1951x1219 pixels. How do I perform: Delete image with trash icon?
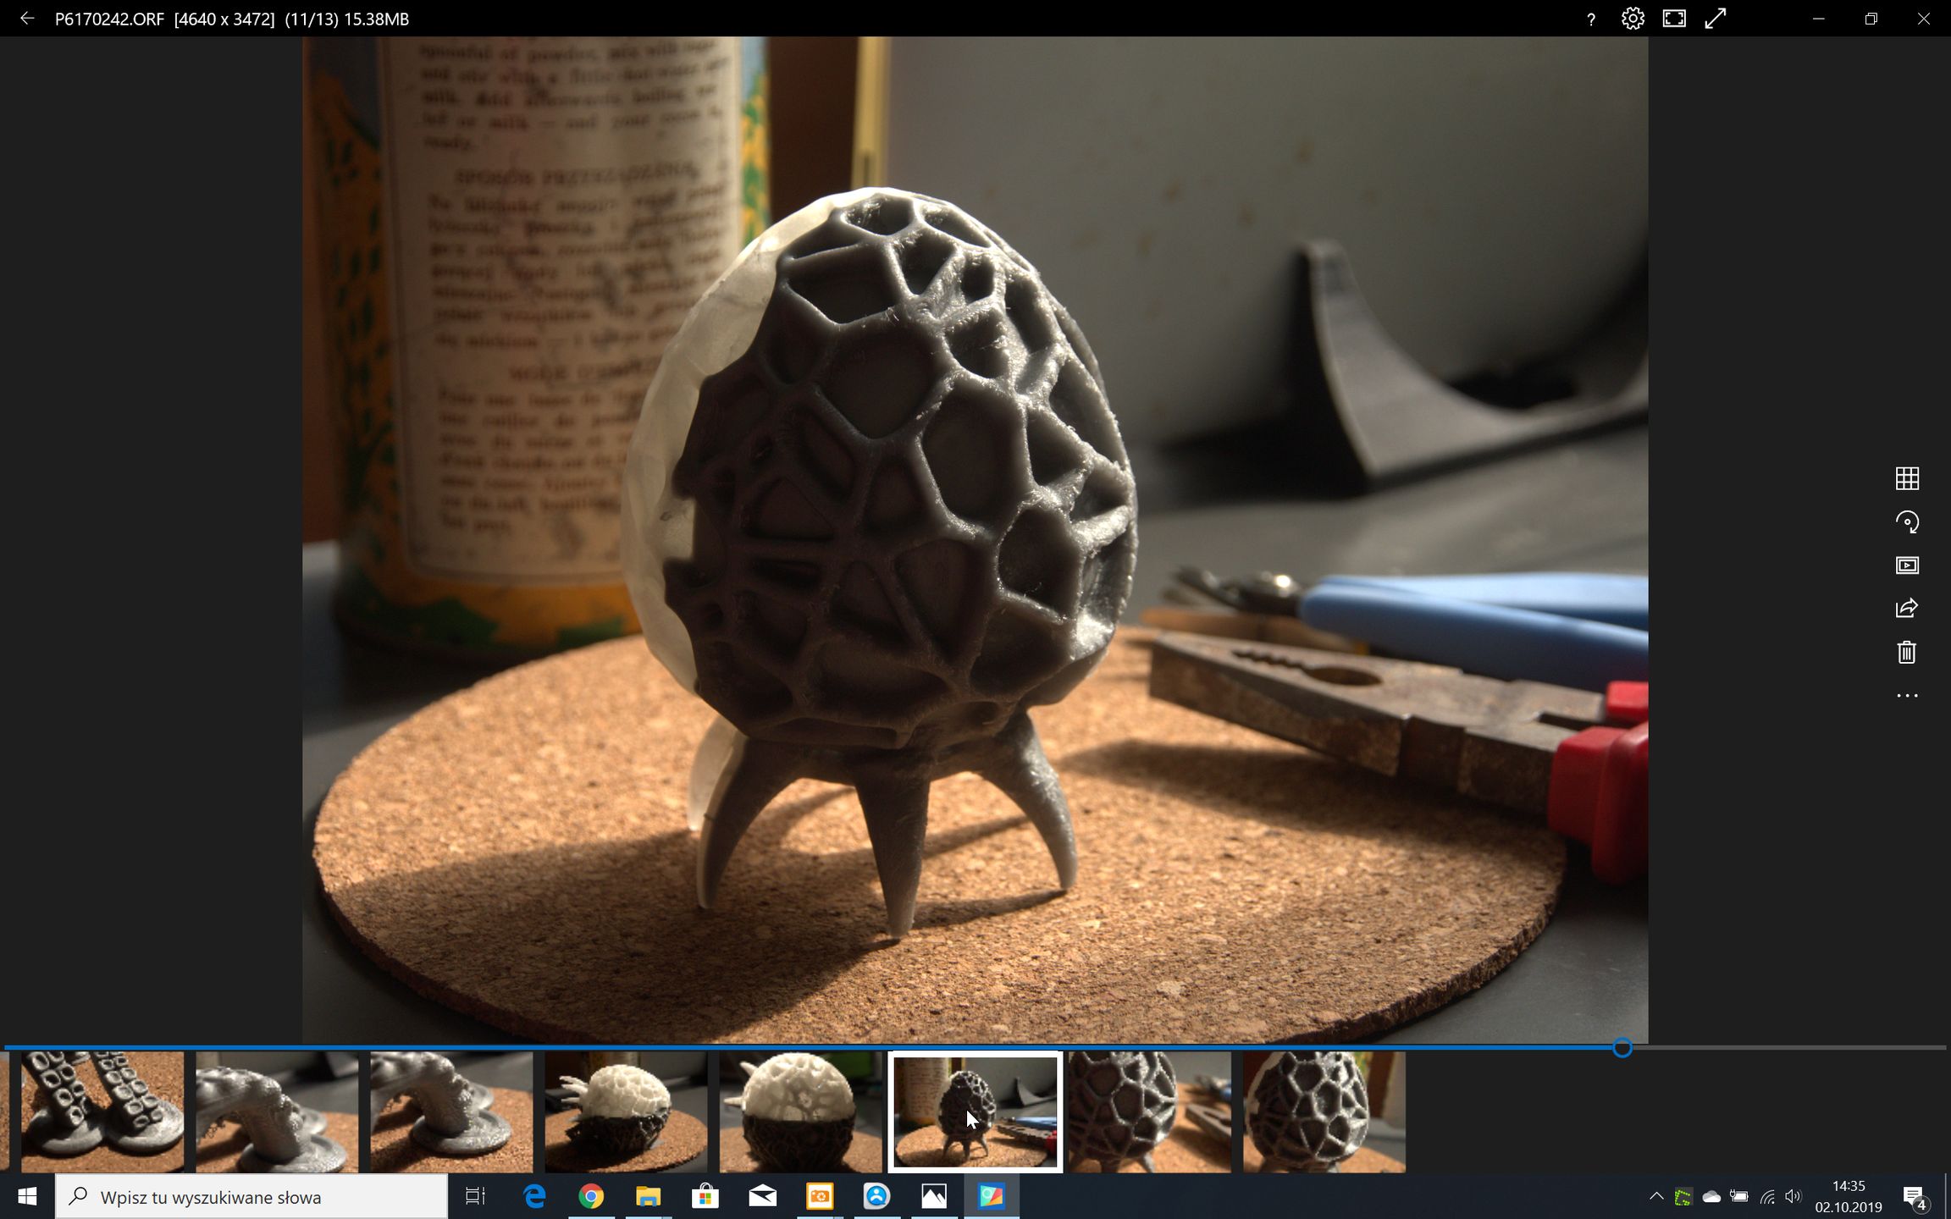point(1907,652)
